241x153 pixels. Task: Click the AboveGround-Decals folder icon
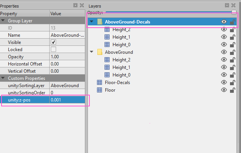pyautogui.click(x=100, y=22)
